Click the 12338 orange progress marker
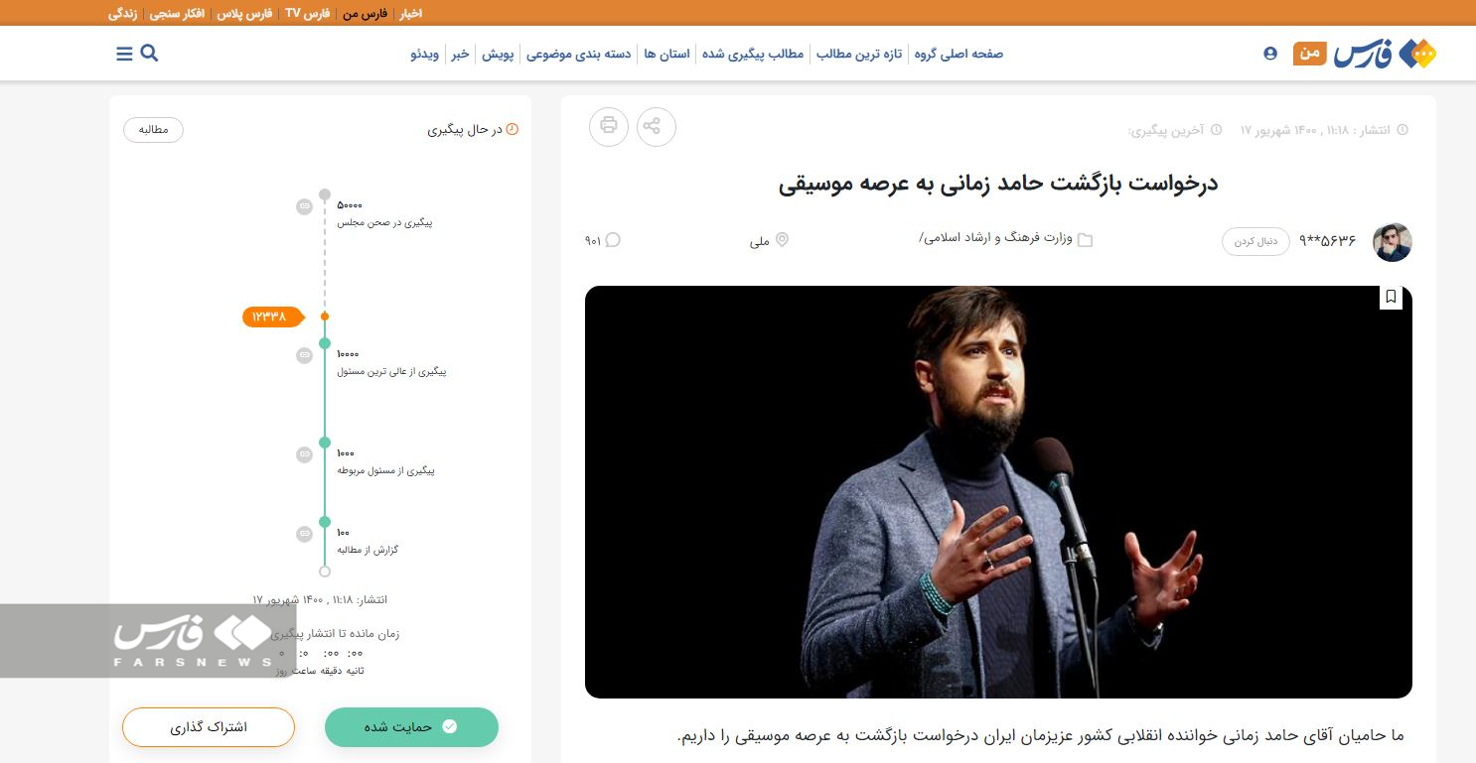 click(269, 317)
